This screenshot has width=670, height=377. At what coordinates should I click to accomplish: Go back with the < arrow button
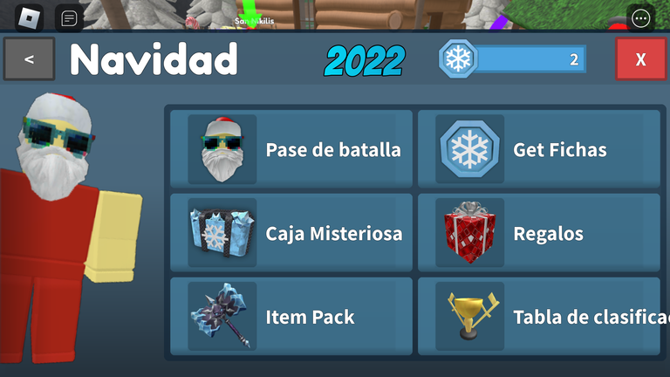point(29,59)
